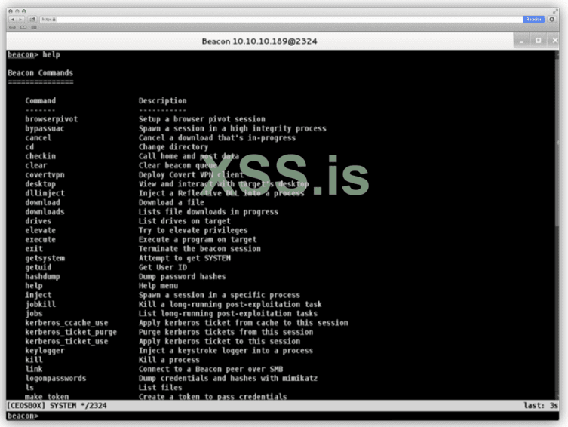Click the 'logonpasswords' command text
The image size is (568, 427).
point(55,379)
